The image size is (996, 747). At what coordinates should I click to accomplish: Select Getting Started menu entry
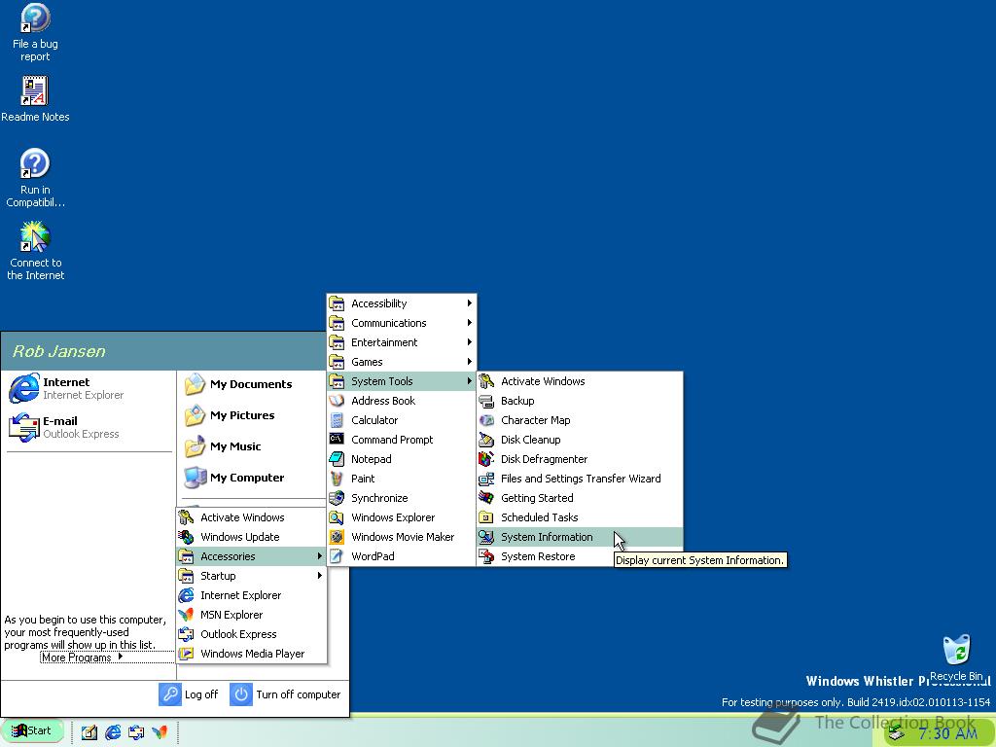coord(580,498)
